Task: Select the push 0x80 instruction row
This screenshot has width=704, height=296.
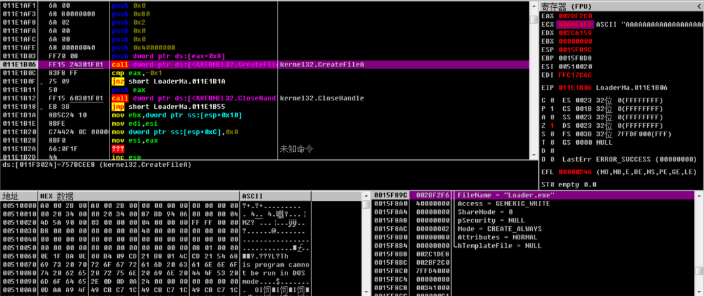Action: pos(265,14)
